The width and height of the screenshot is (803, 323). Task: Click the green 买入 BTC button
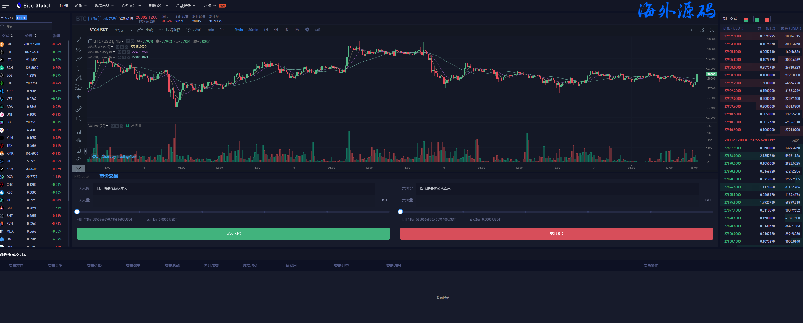233,233
